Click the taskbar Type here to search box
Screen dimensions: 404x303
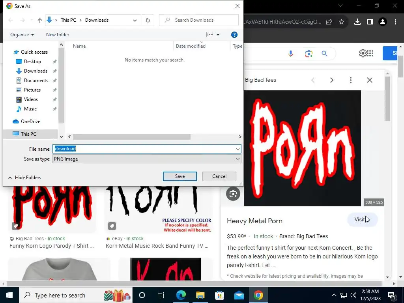coord(75,295)
